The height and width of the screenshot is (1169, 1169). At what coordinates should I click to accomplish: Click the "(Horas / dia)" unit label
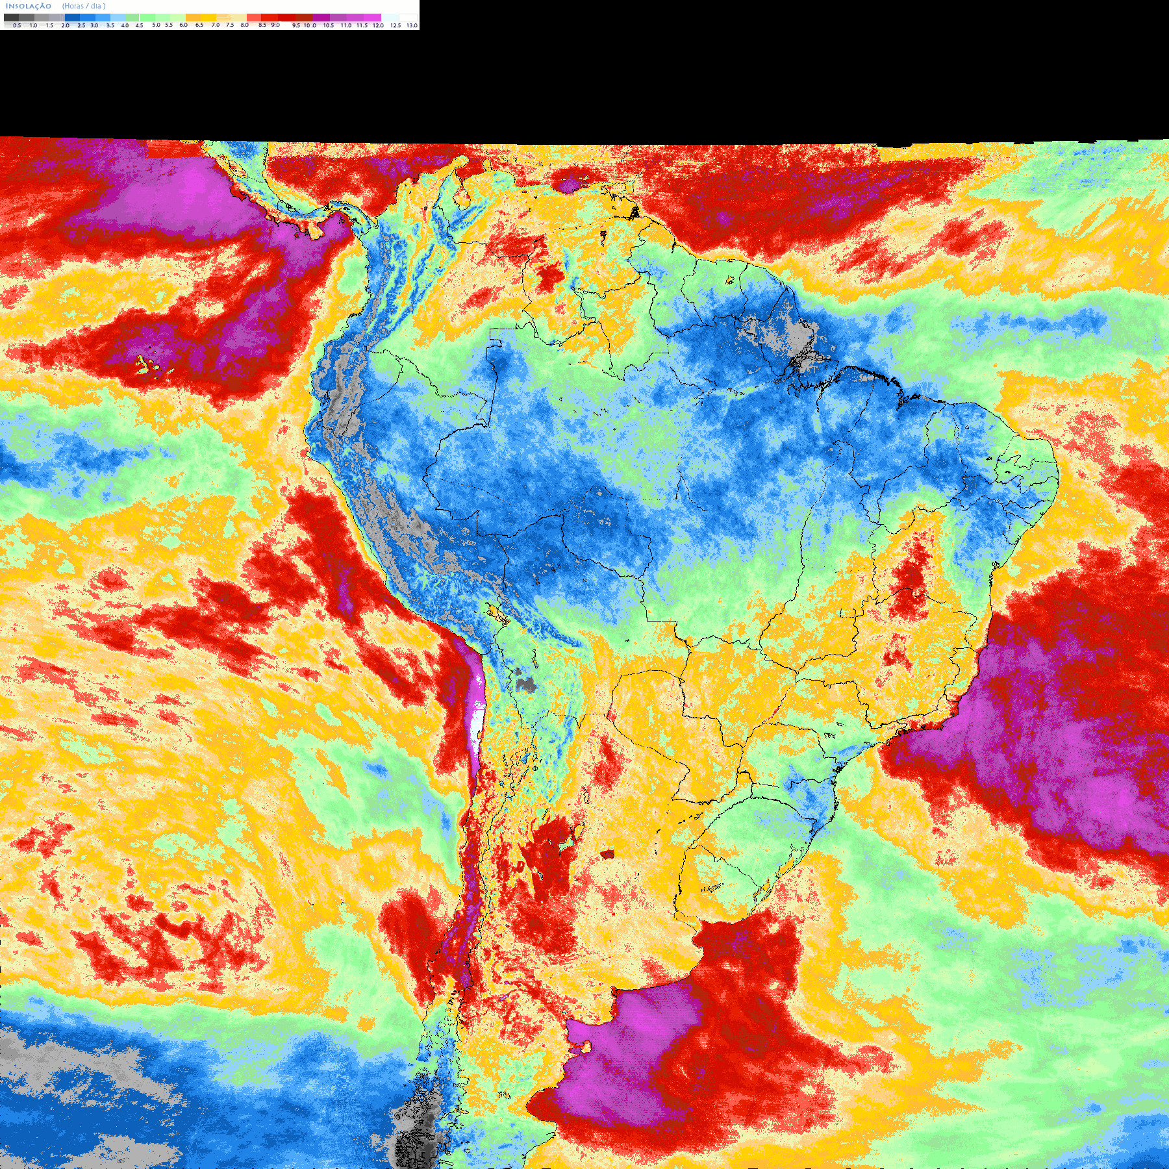coord(84,6)
